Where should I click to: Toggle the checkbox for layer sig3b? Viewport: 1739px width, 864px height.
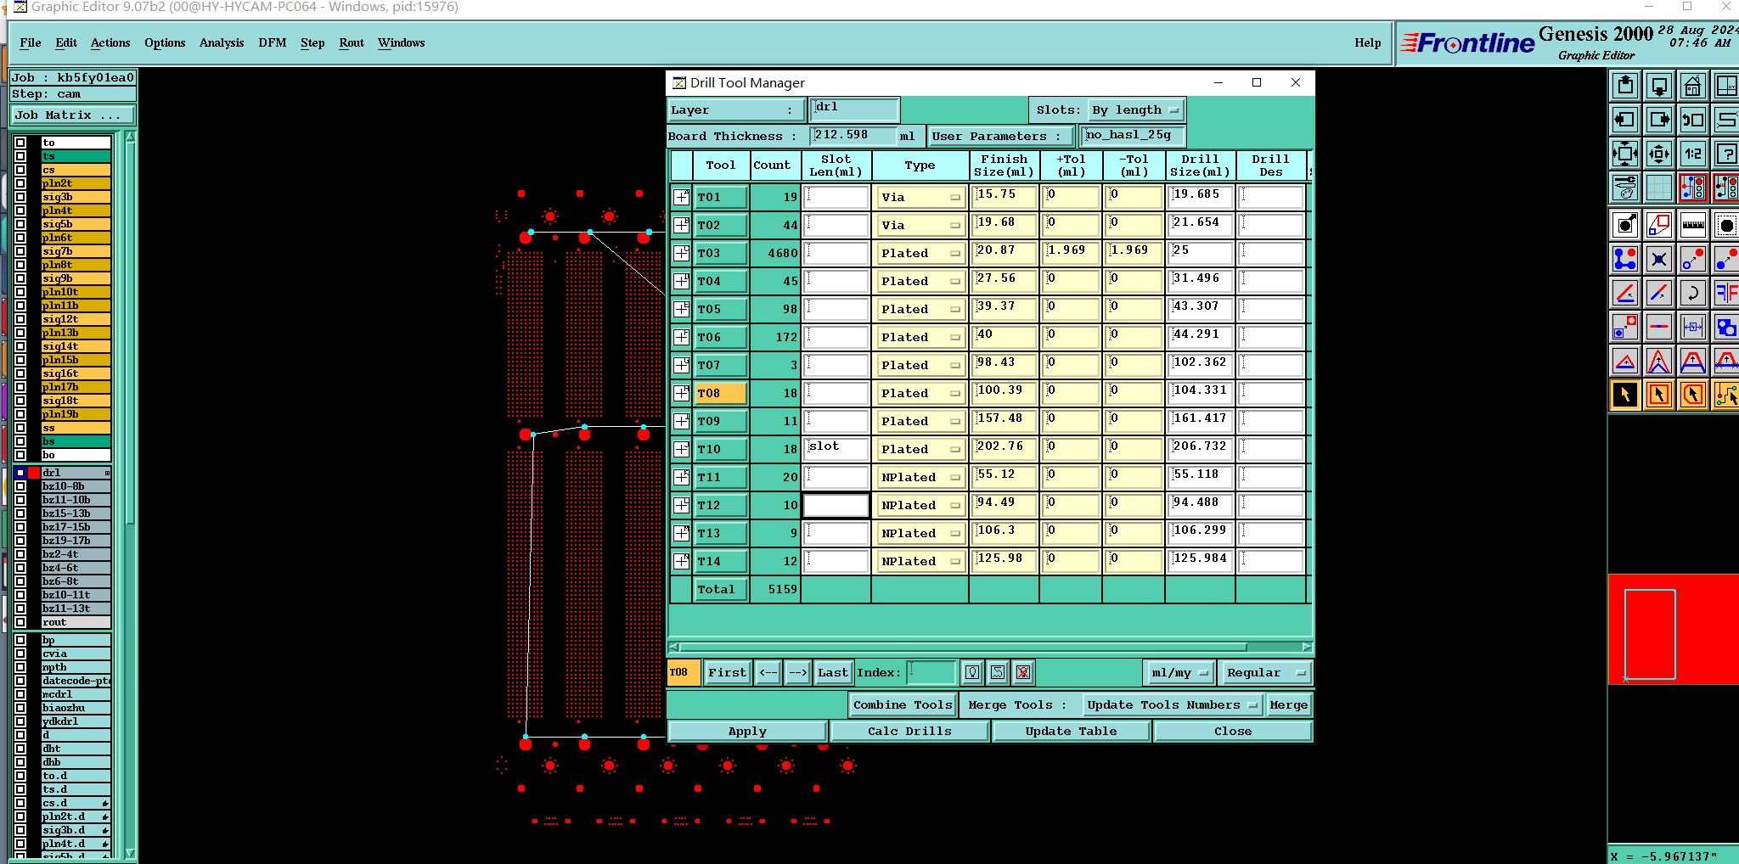point(20,197)
